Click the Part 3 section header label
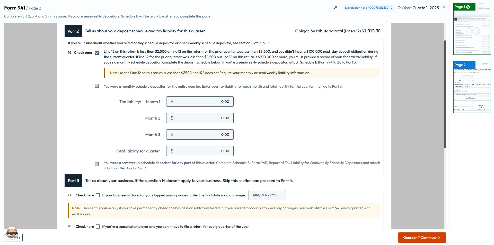 point(73,181)
